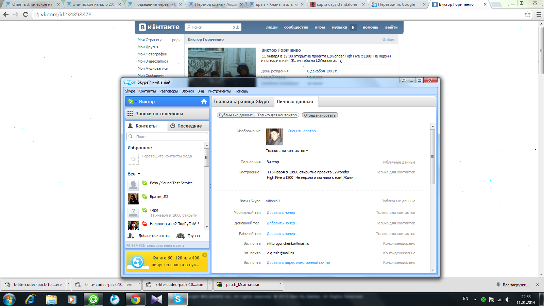This screenshot has width=544, height=306.
Task: Reload the vk.com page
Action: 26,14
